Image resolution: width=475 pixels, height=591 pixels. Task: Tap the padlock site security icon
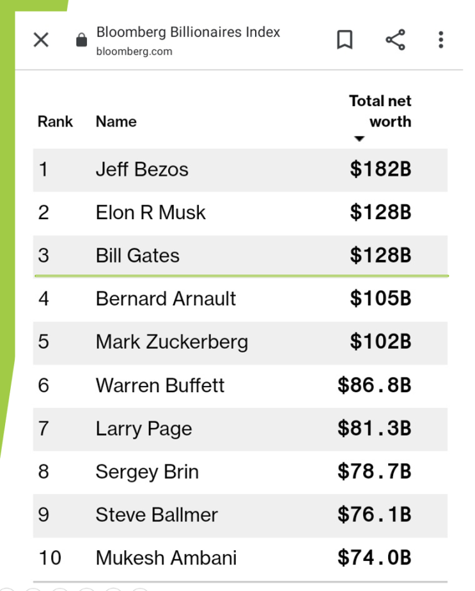point(81,40)
